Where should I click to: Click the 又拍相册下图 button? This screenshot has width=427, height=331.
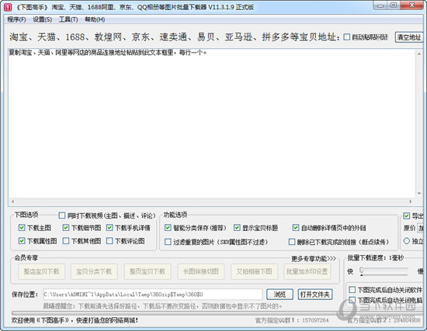pos(254,271)
